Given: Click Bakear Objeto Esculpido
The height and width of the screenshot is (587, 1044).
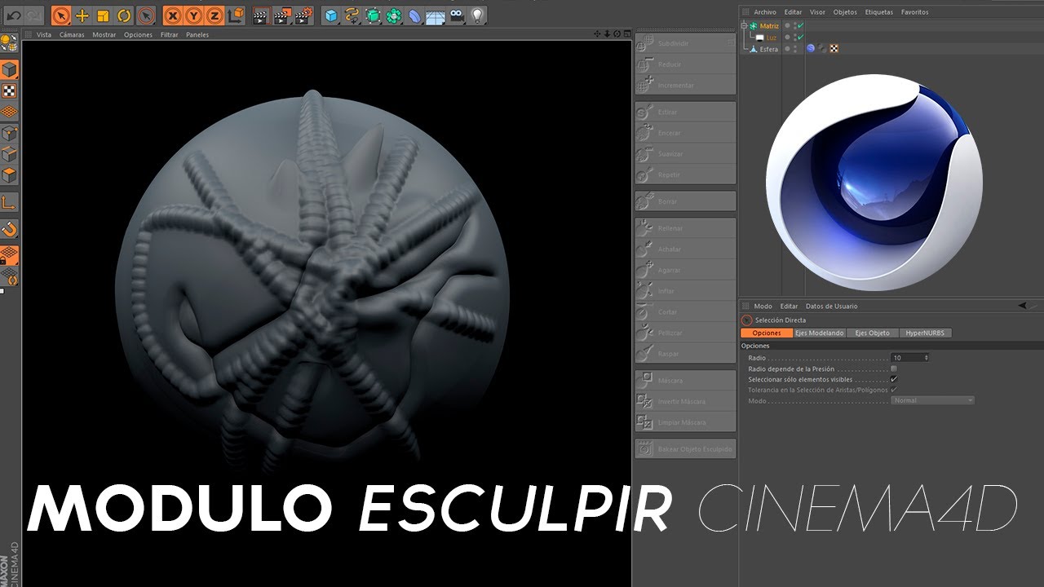Looking at the screenshot, I should 686,449.
